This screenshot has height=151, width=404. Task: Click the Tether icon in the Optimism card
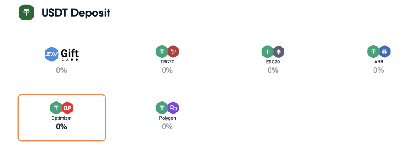coord(56,108)
